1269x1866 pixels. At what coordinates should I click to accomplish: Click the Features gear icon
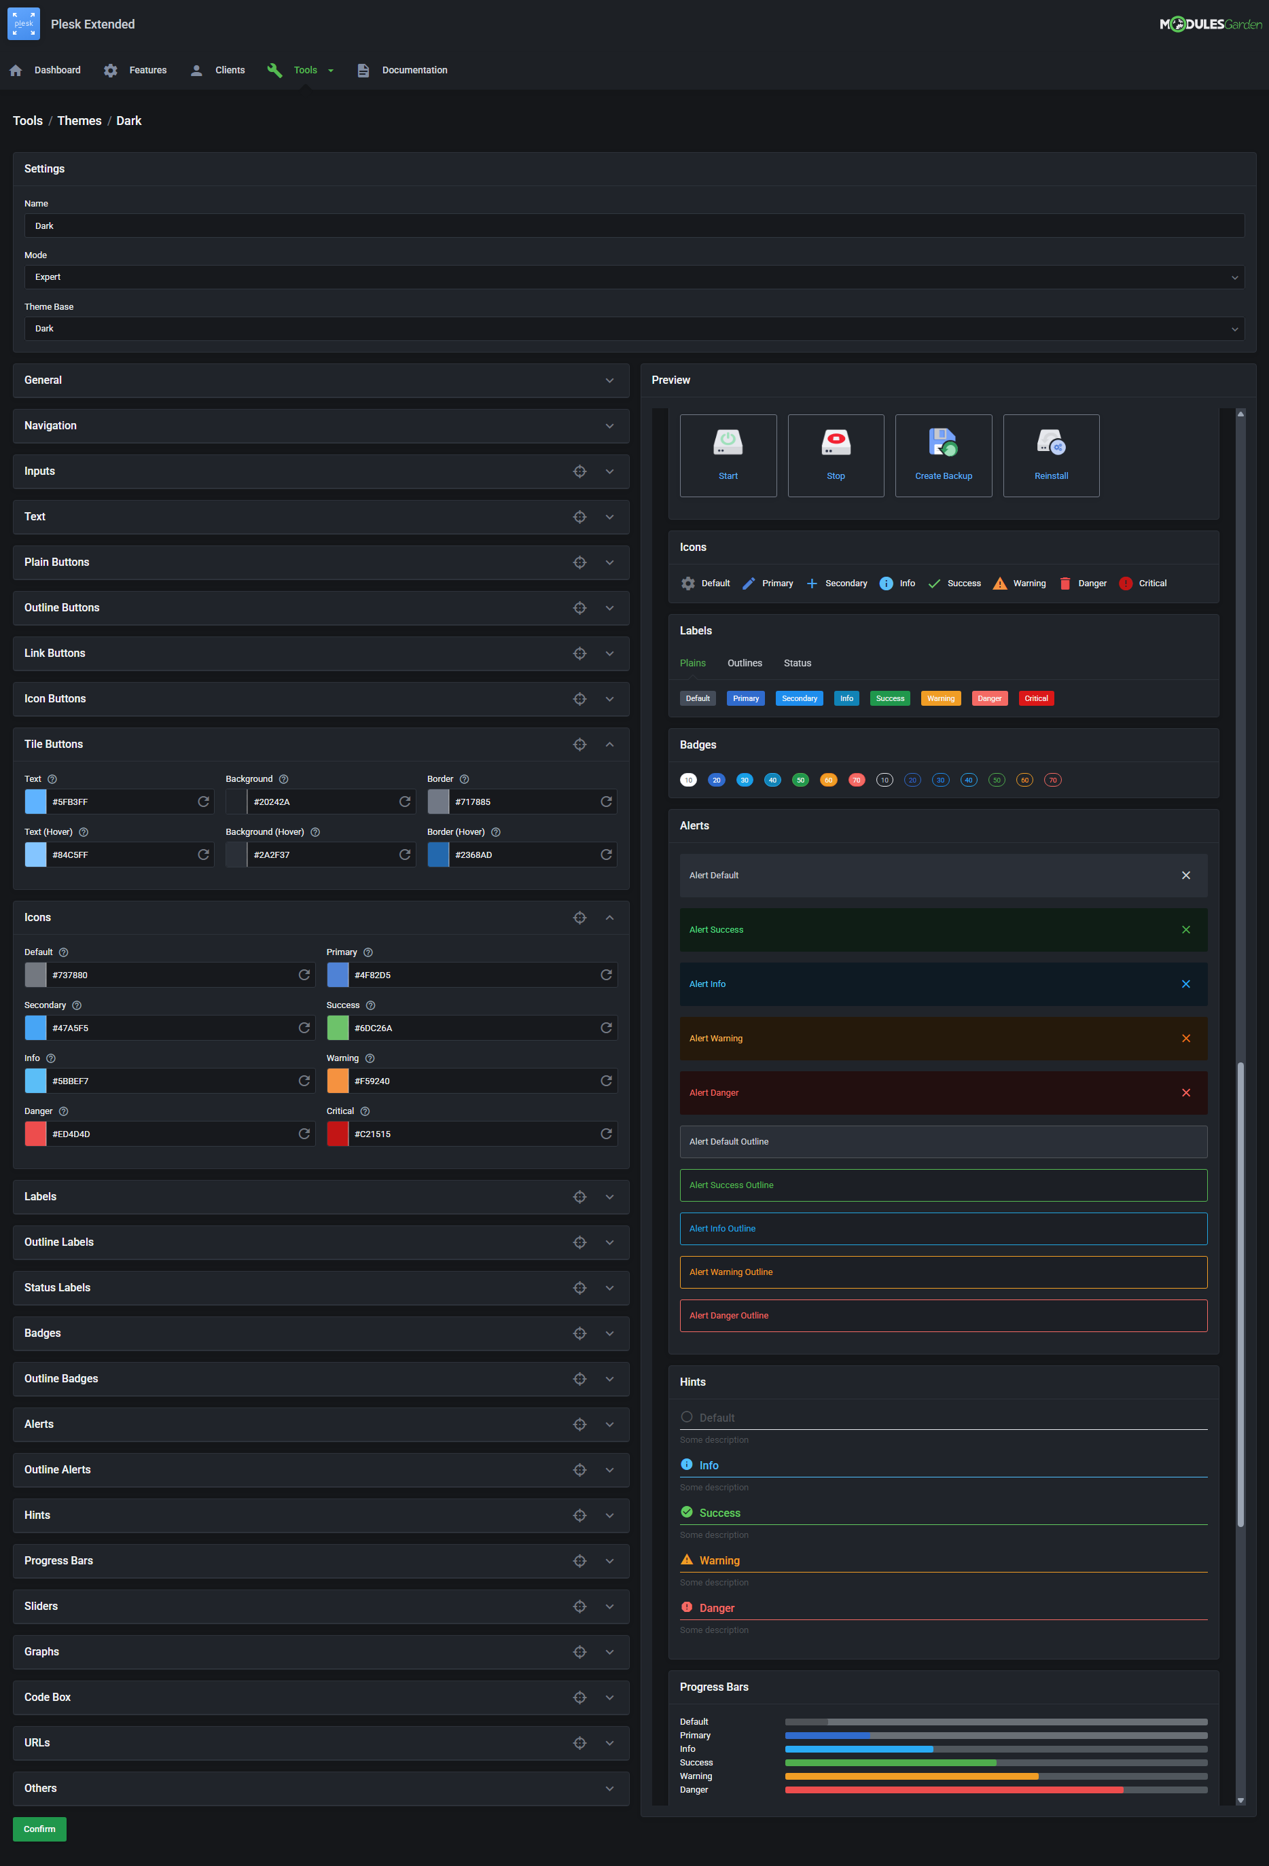(111, 71)
